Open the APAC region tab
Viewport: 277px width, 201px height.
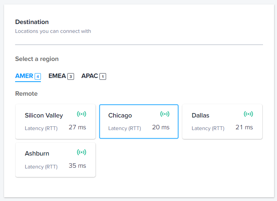point(94,76)
